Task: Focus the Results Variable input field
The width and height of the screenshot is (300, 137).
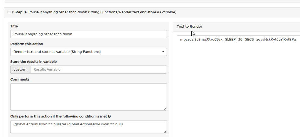Action: 98,69
